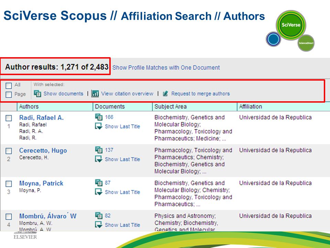Click the name variant Moyna, P.
The image size is (330, 248).
(x=30, y=190)
